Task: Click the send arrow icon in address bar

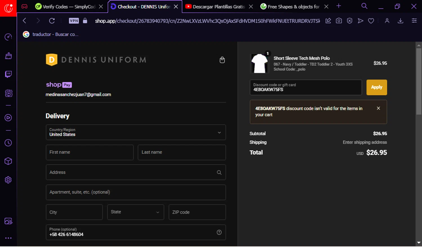Action: 360,21
